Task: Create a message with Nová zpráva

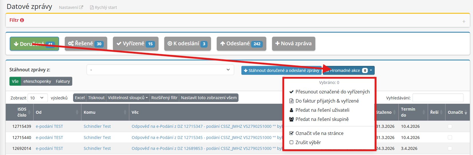Action: 294,44
